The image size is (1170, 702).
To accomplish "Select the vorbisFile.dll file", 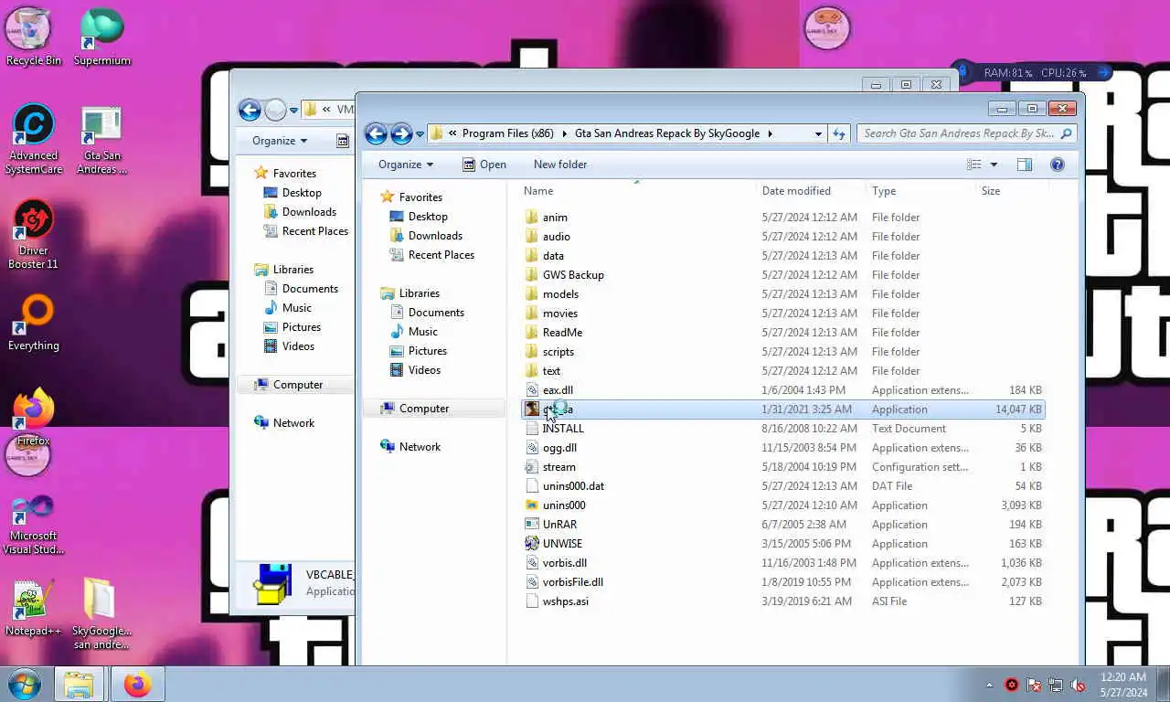I will tap(782, 582).
